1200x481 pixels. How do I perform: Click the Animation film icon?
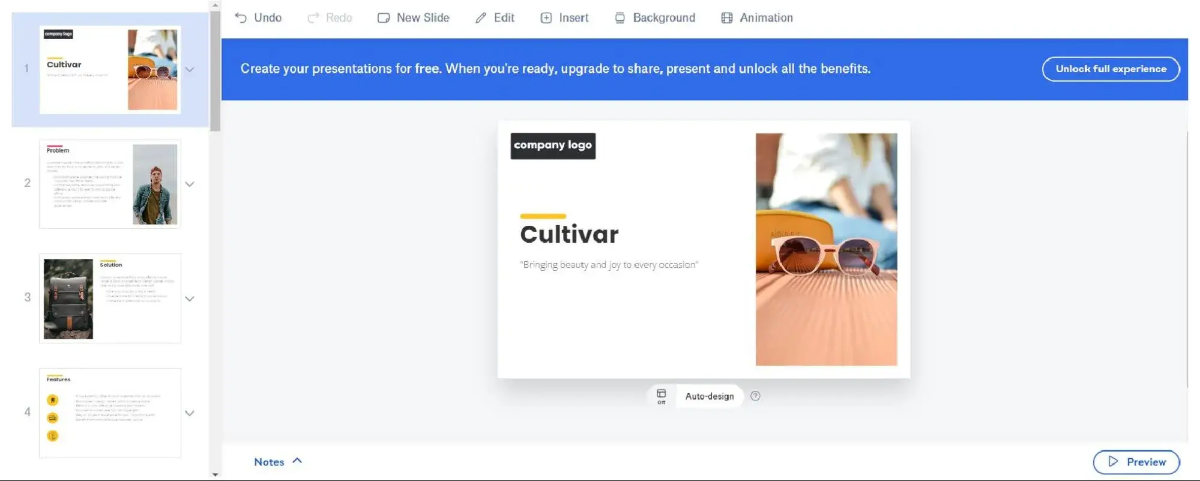(x=726, y=18)
